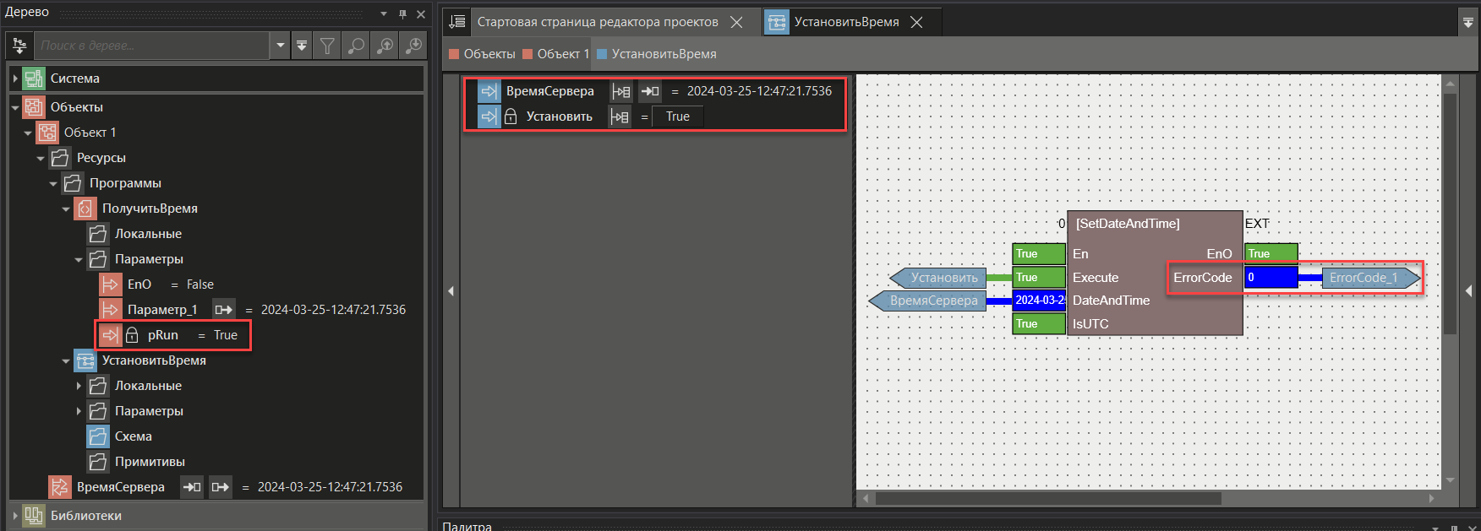This screenshot has width=1481, height=531.
Task: Expand the Библиотеки tree node
Action: 15,516
